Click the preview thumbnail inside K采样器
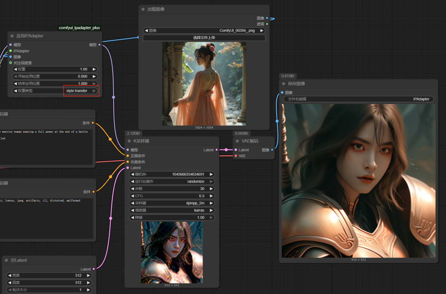The image size is (446, 294). point(172,252)
